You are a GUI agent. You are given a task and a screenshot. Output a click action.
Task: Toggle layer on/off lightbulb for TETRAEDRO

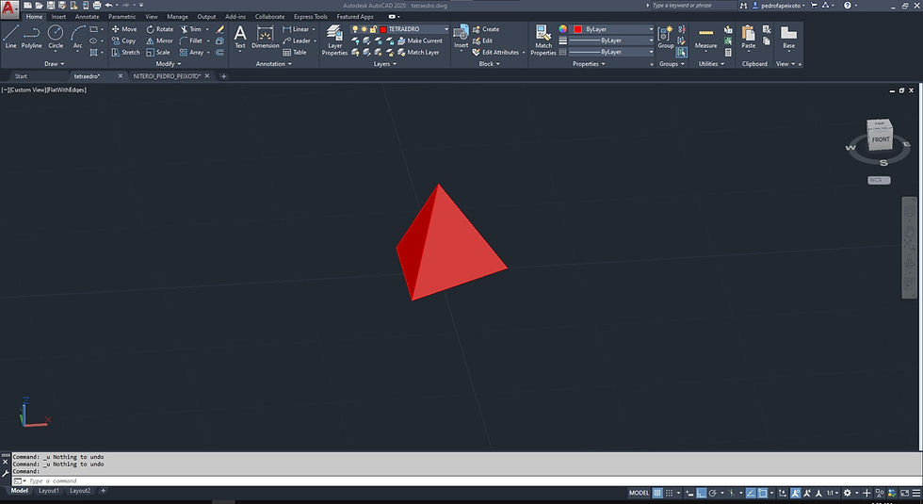pyautogui.click(x=355, y=29)
